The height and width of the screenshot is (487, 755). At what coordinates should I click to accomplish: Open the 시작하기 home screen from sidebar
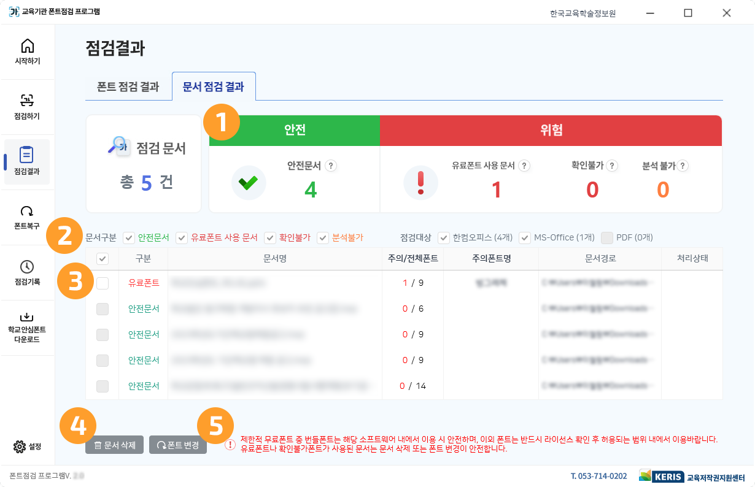coord(27,52)
